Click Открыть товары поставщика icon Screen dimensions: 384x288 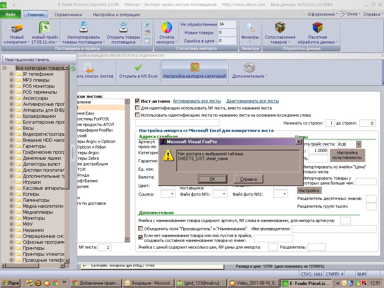[123, 27]
